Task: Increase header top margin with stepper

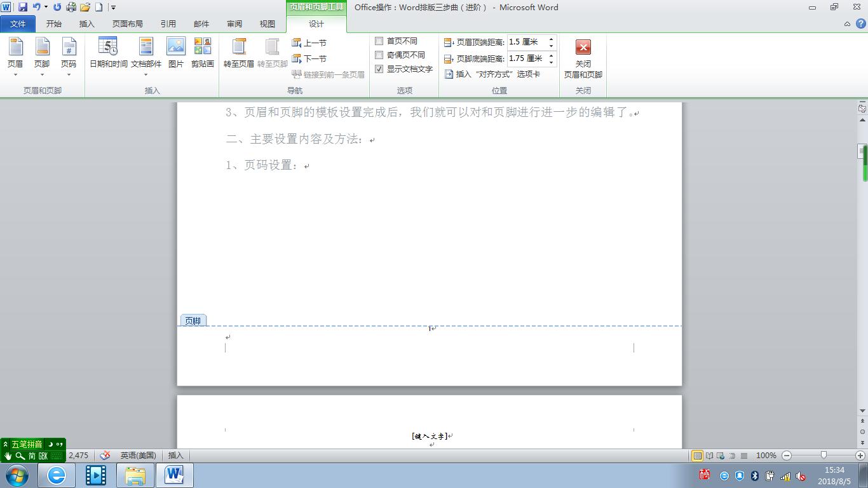Action: (x=550, y=39)
